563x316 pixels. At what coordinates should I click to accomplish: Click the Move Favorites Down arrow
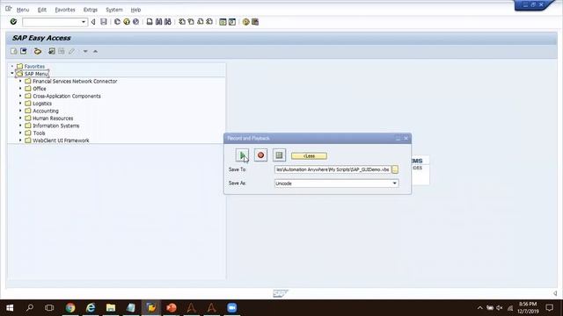point(85,51)
